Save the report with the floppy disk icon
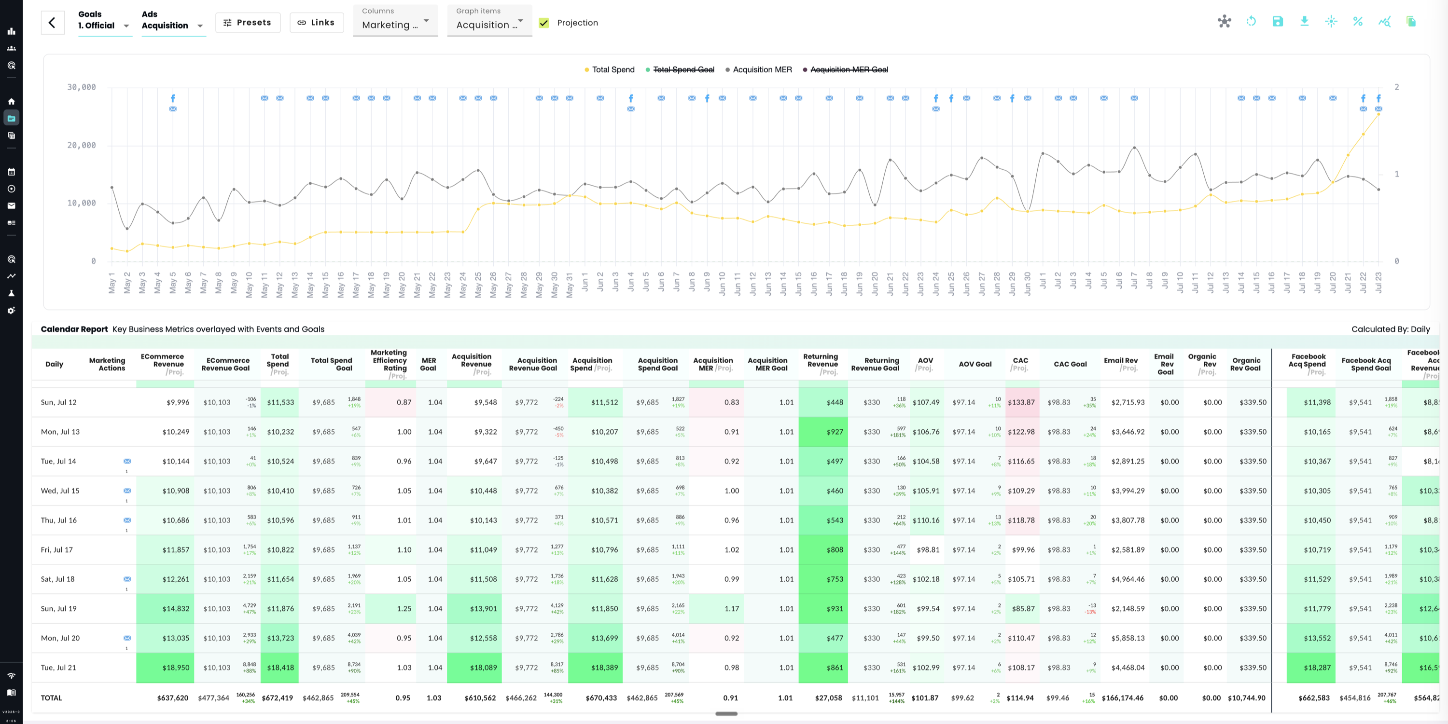Viewport: 1448px width, 724px height. 1278,21
